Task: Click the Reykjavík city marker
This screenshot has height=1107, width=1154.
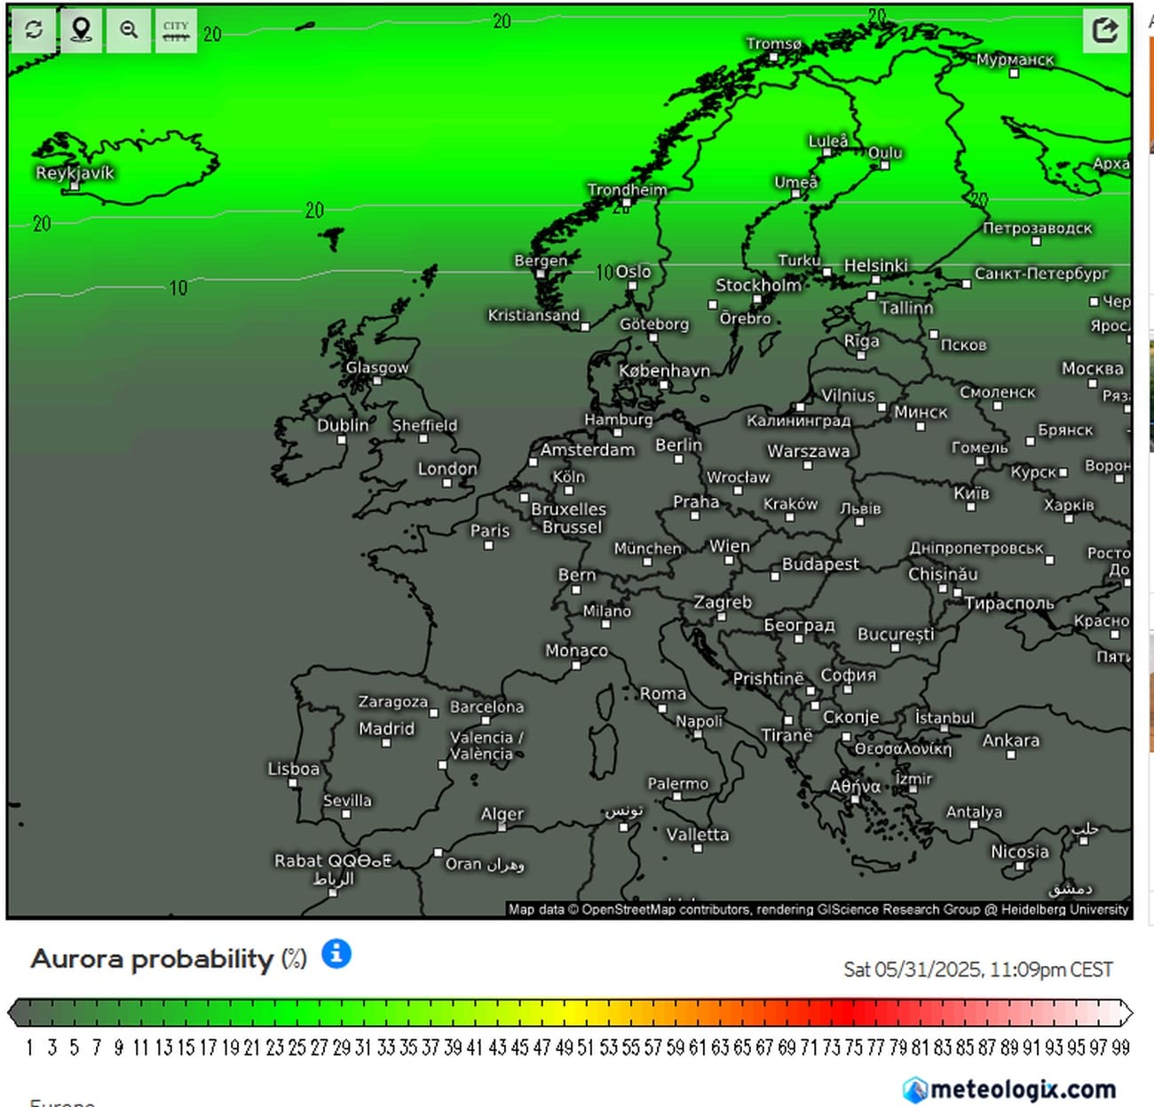Action: tap(75, 186)
